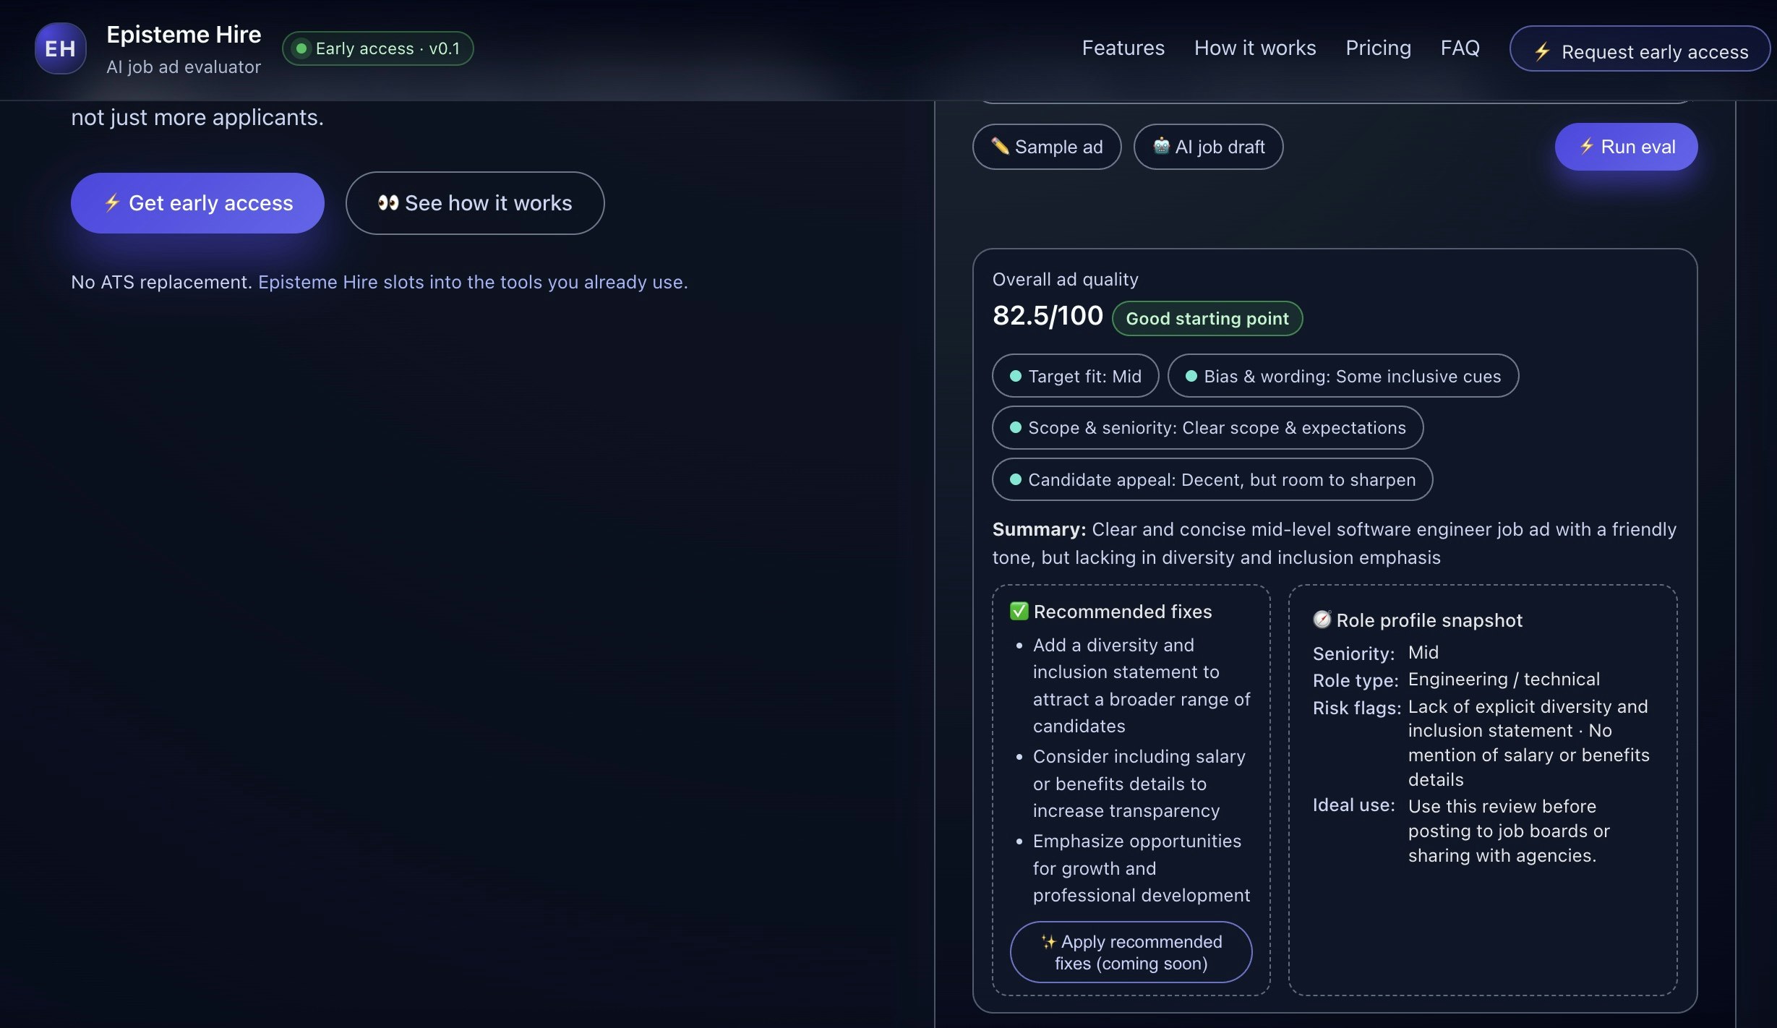Click Request early access
This screenshot has height=1028, width=1777.
click(x=1639, y=49)
